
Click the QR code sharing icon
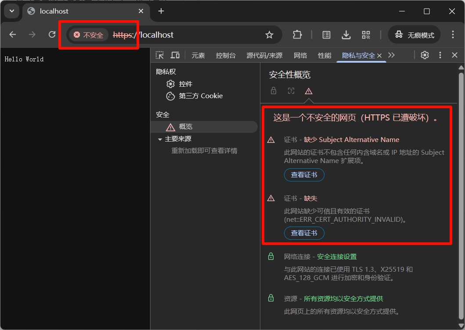click(366, 35)
